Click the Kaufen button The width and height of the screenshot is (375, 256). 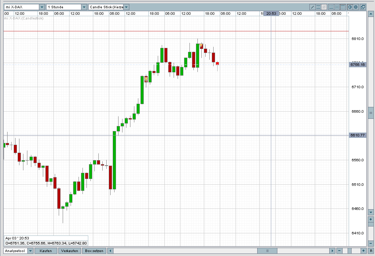coord(46,251)
